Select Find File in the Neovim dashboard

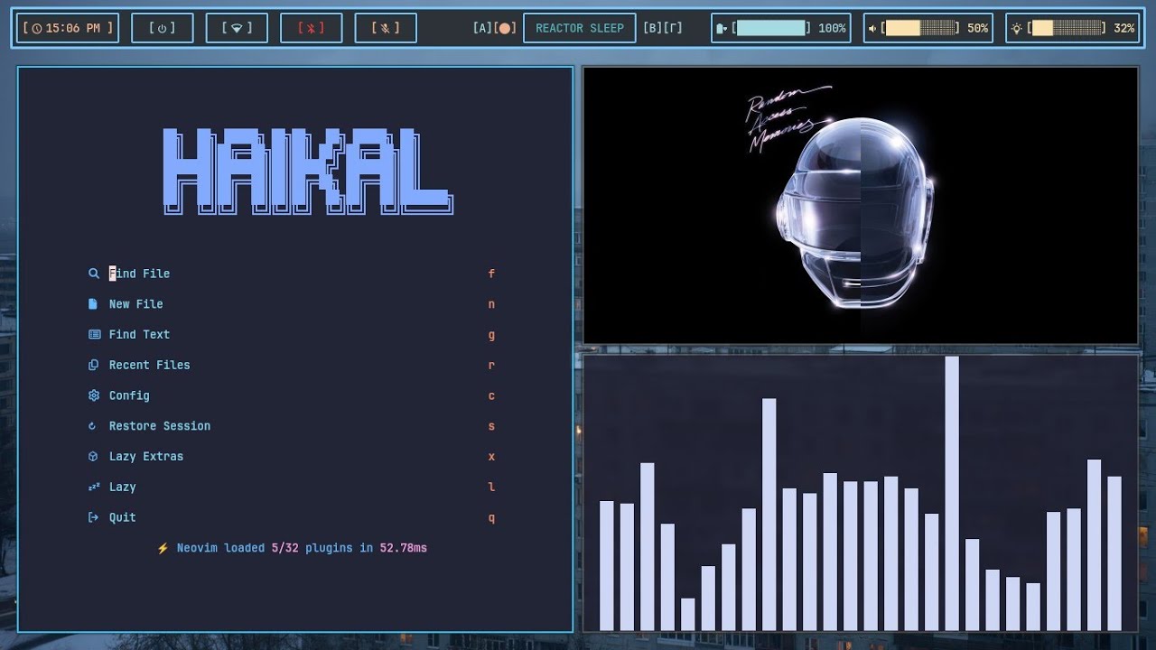coord(139,274)
